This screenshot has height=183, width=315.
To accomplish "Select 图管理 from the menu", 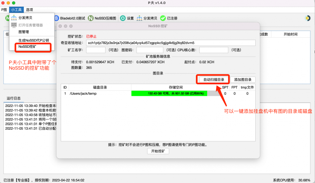I will pos(24,32).
